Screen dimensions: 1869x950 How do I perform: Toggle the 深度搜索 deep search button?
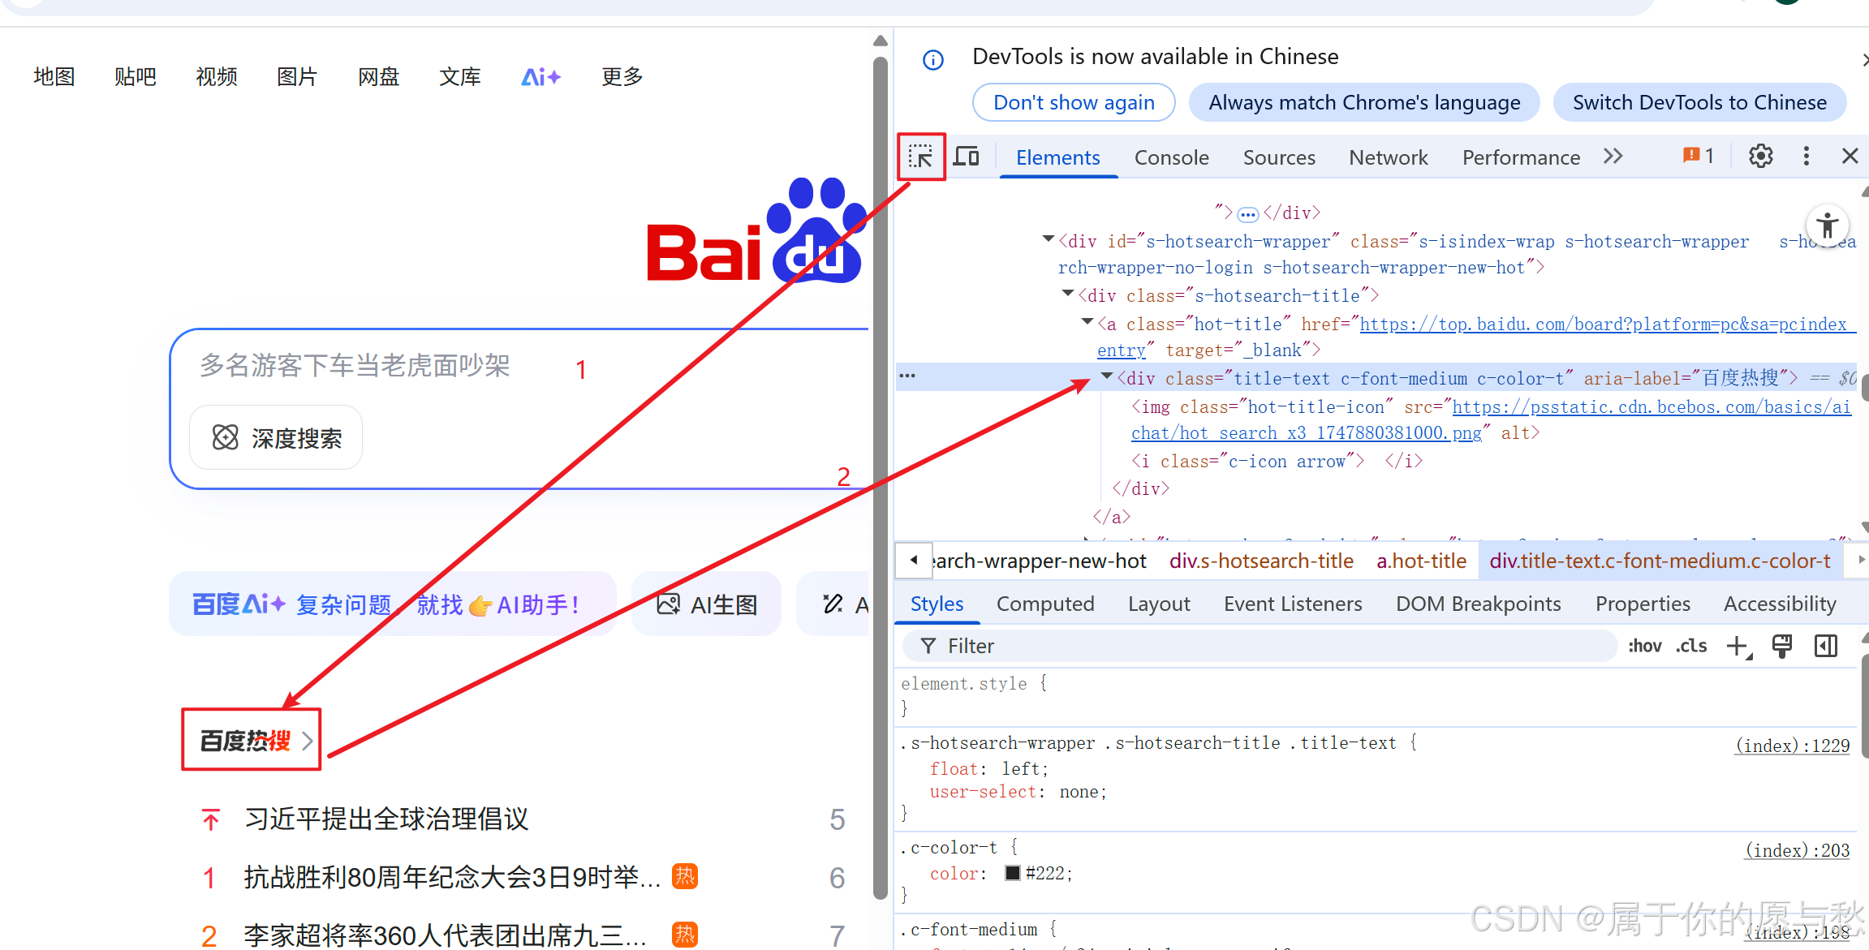click(x=276, y=438)
